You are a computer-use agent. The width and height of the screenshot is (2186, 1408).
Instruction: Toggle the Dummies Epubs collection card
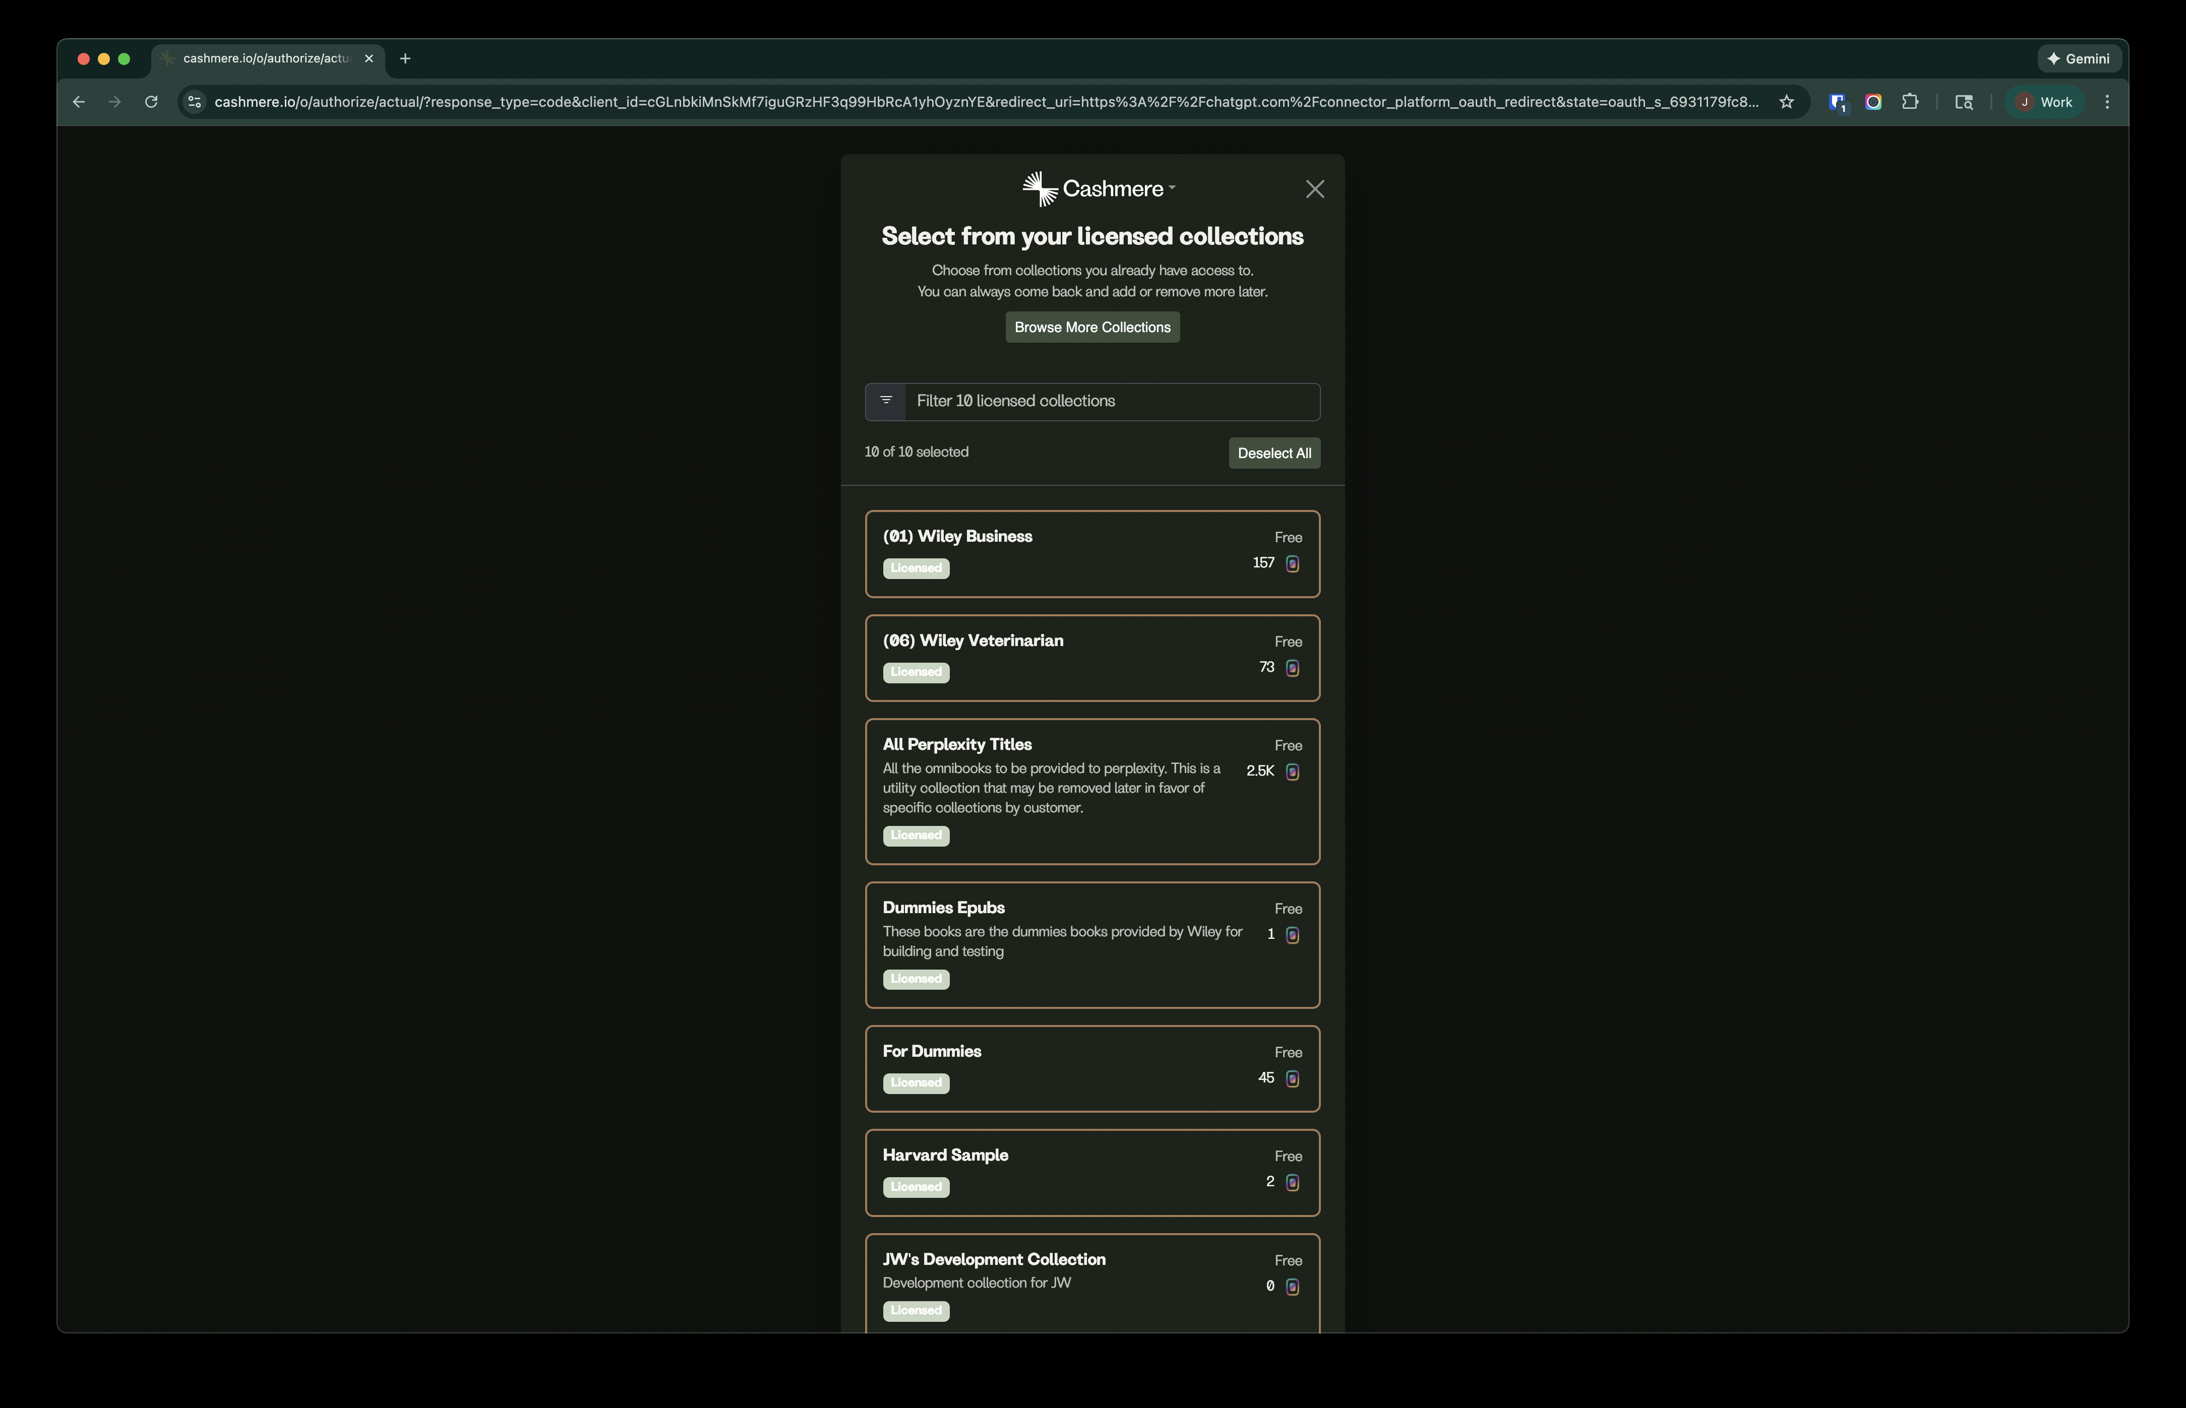(1092, 945)
